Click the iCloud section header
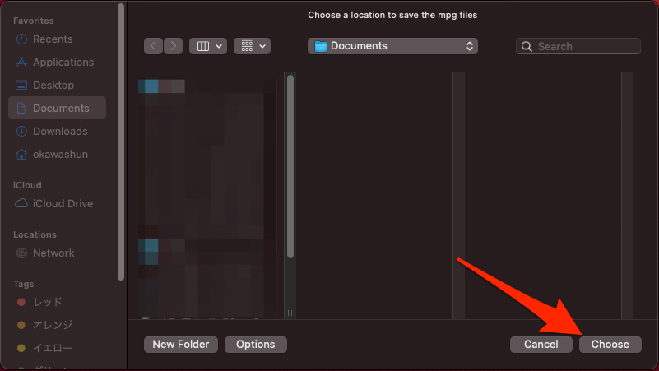The width and height of the screenshot is (659, 371). coord(27,185)
